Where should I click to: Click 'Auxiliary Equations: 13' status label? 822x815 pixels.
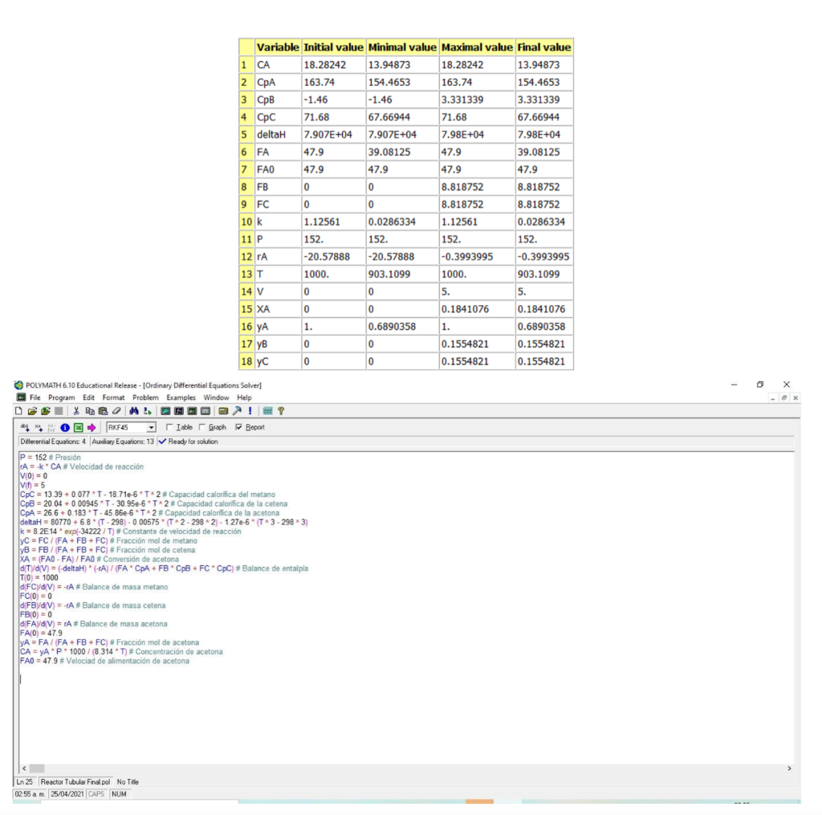(x=123, y=442)
